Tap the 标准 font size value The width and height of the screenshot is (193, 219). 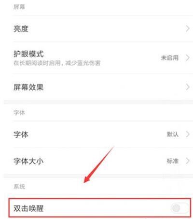pyautogui.click(x=173, y=161)
